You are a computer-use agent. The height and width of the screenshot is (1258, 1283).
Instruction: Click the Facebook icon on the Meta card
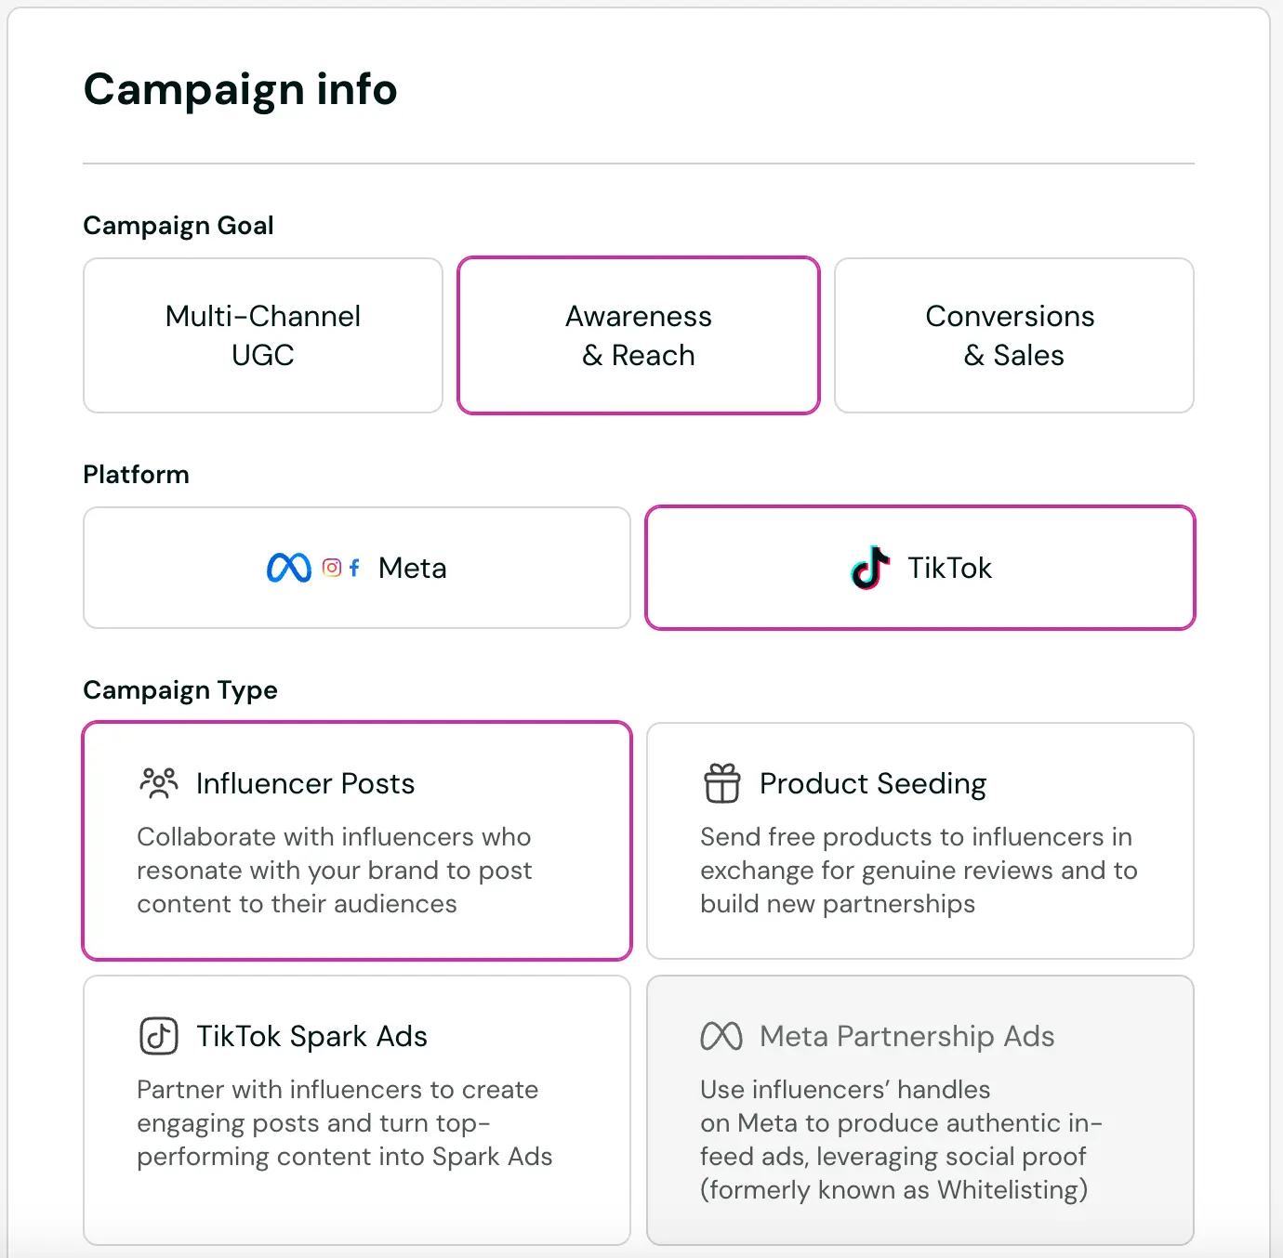click(x=353, y=568)
